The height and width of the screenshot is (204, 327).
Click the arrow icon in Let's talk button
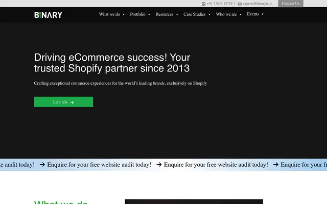72,103
